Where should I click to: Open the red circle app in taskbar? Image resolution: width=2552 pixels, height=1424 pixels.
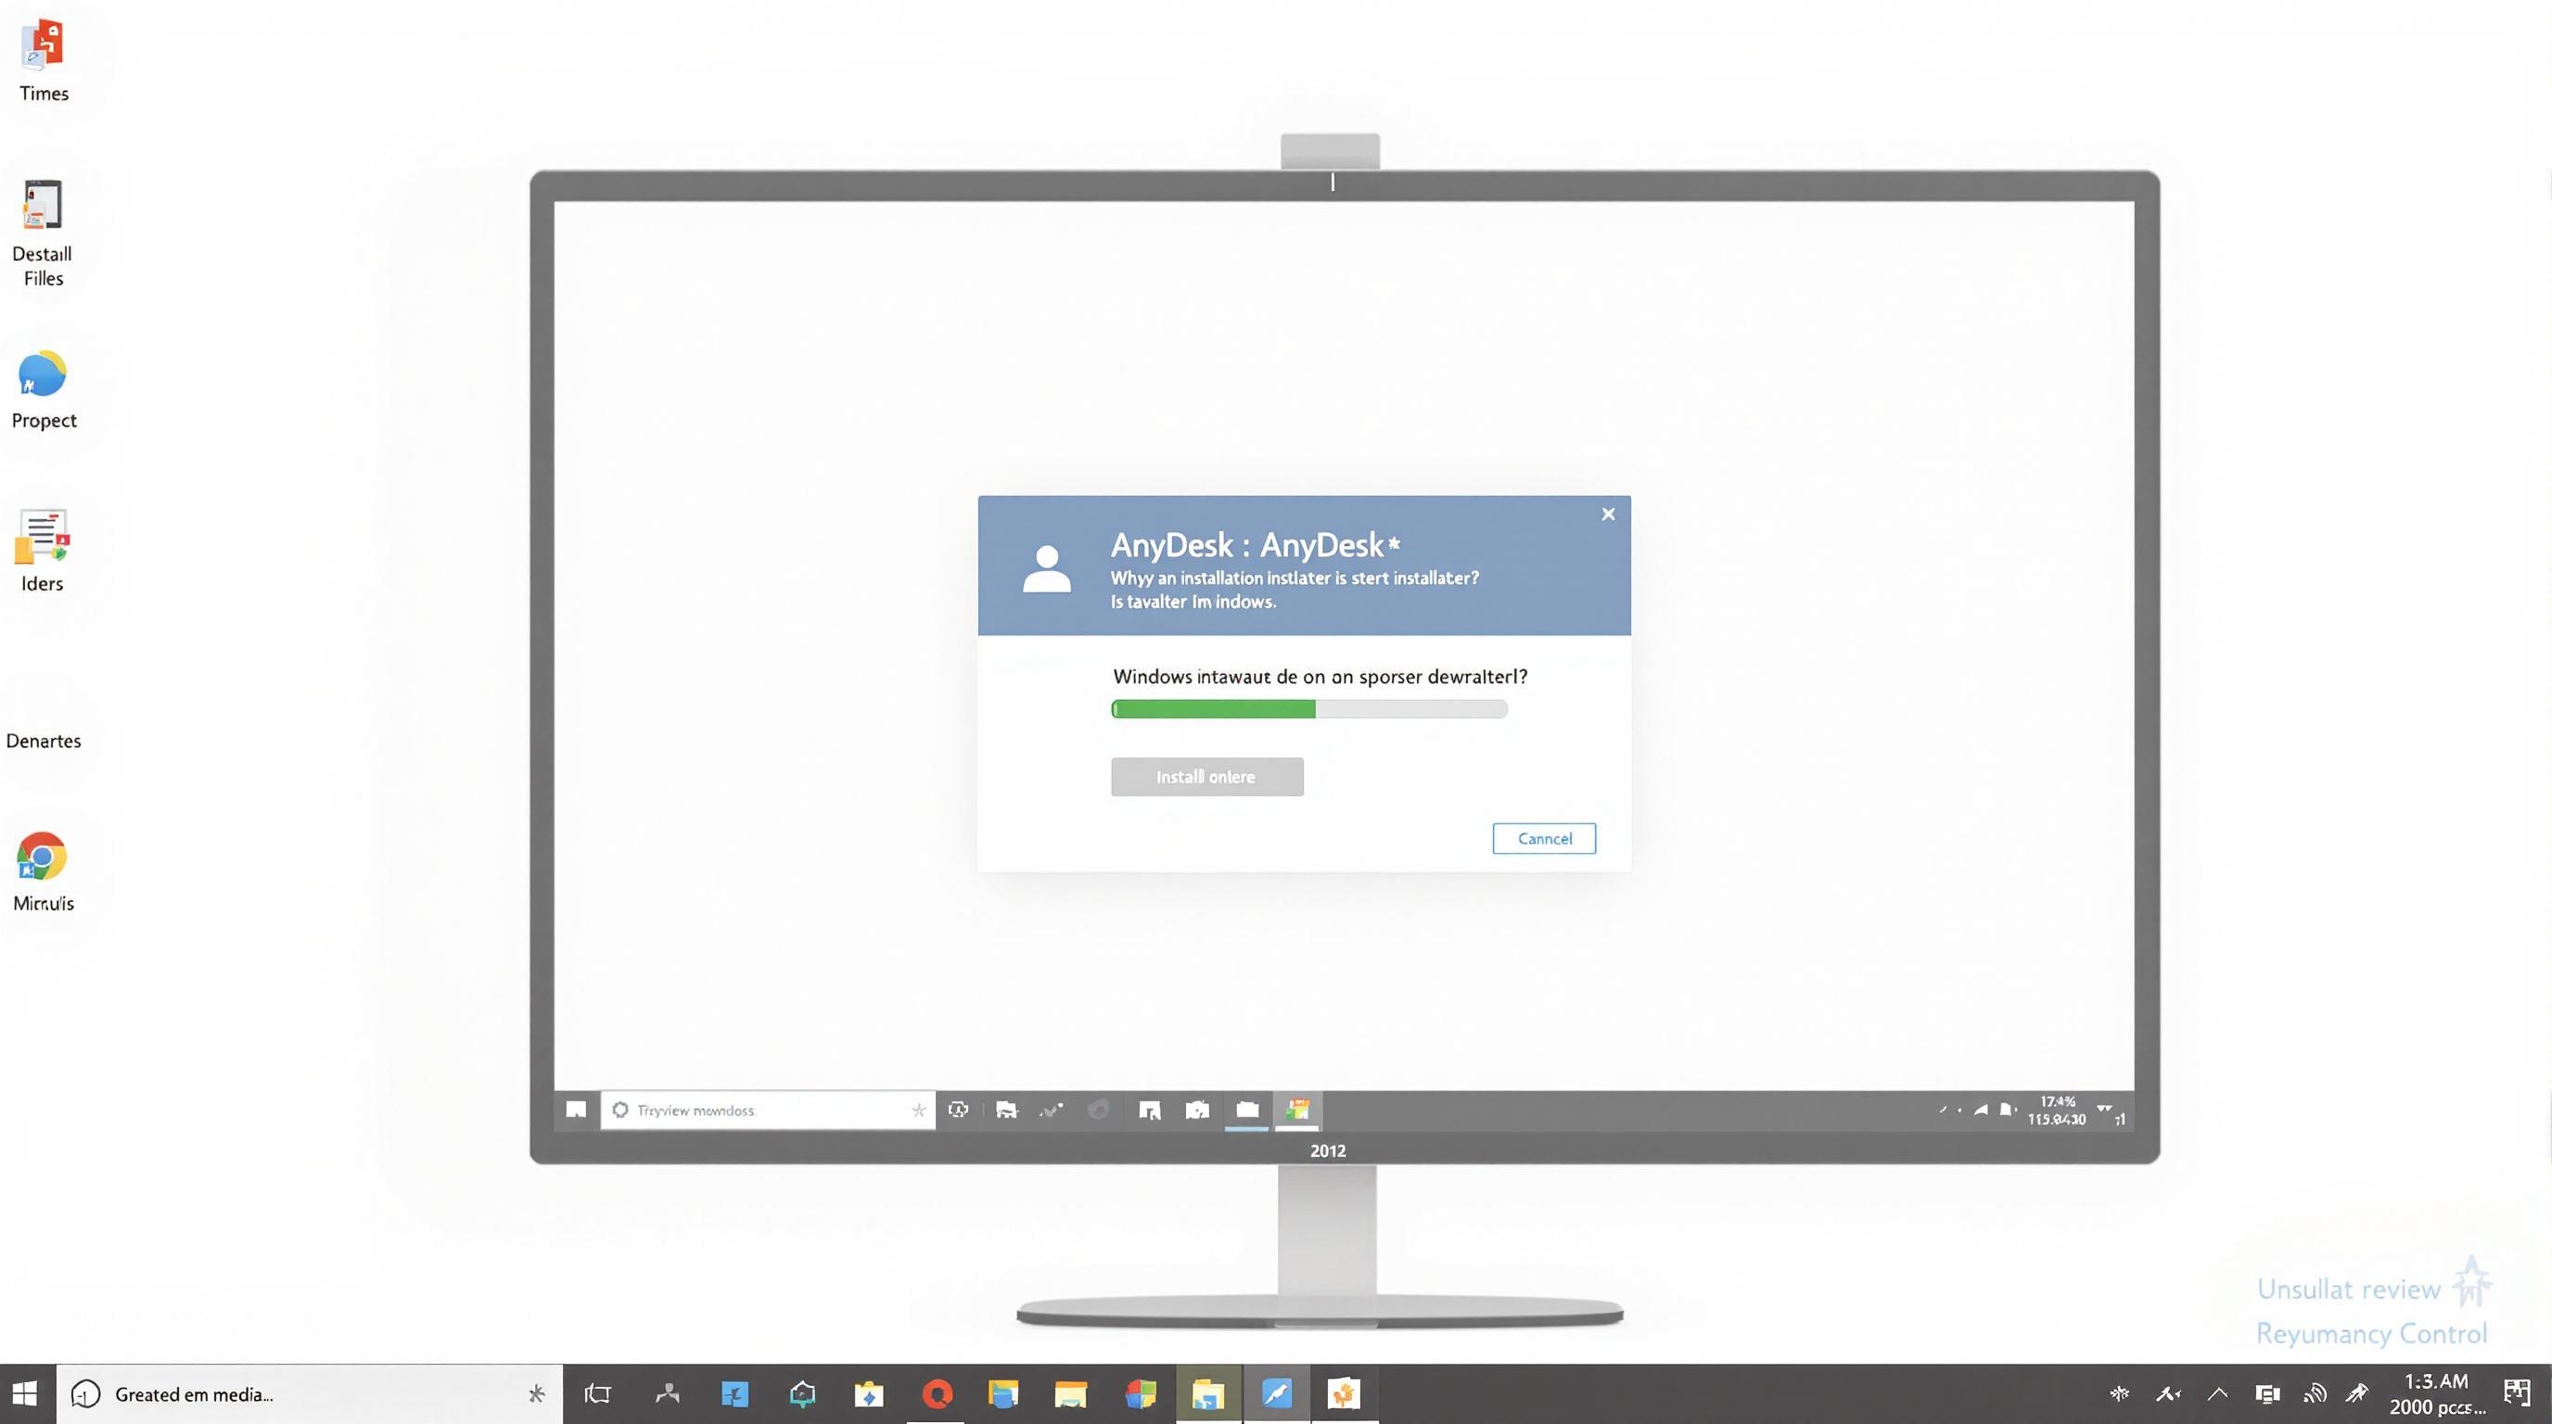(938, 1394)
